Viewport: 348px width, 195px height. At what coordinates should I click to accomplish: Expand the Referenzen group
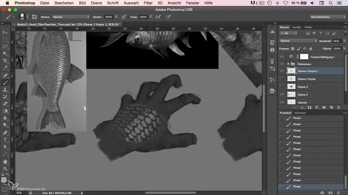click(288, 64)
